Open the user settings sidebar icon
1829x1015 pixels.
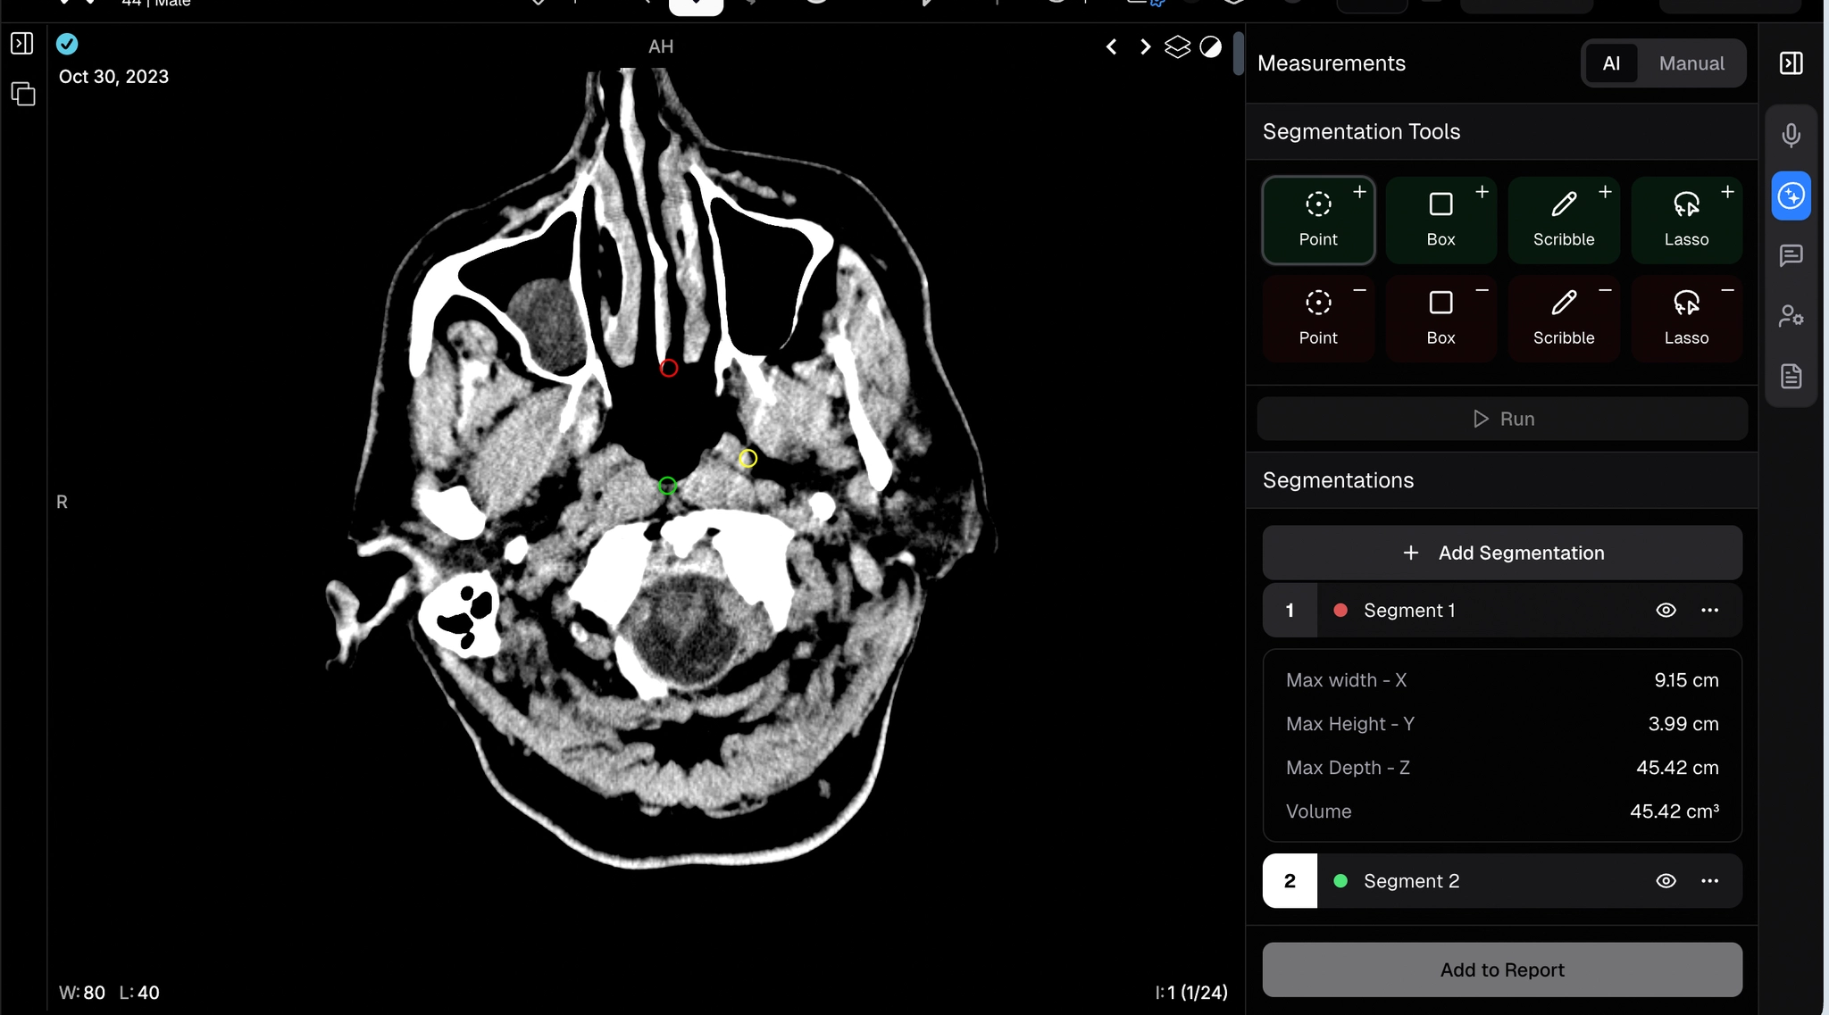[1791, 316]
